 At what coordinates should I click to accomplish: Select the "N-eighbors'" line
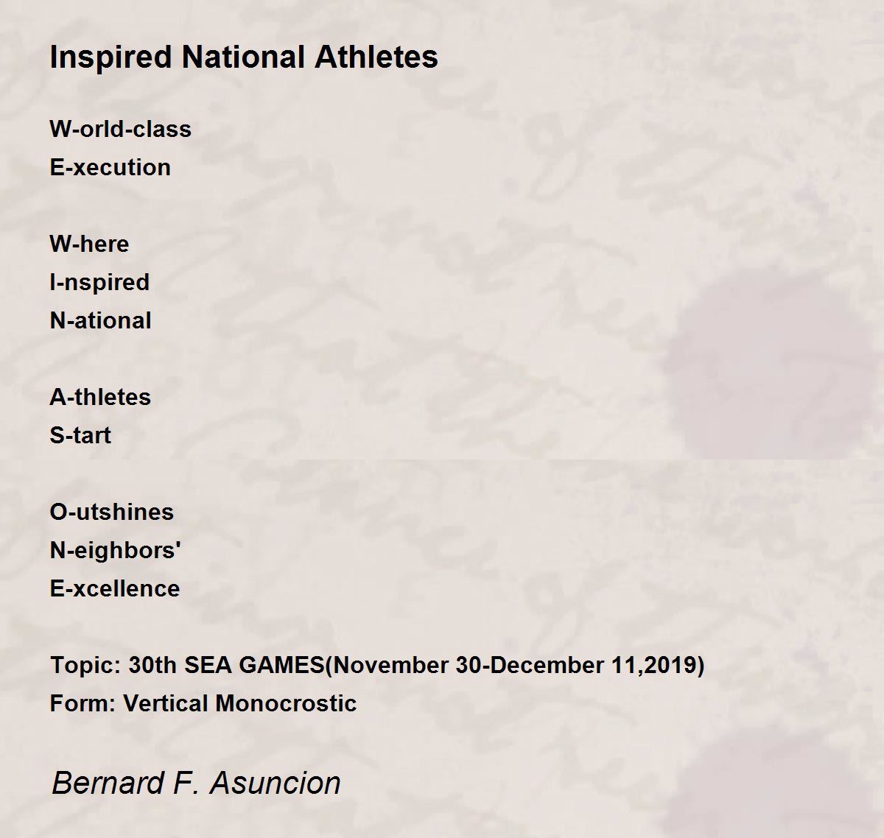pyautogui.click(x=116, y=550)
